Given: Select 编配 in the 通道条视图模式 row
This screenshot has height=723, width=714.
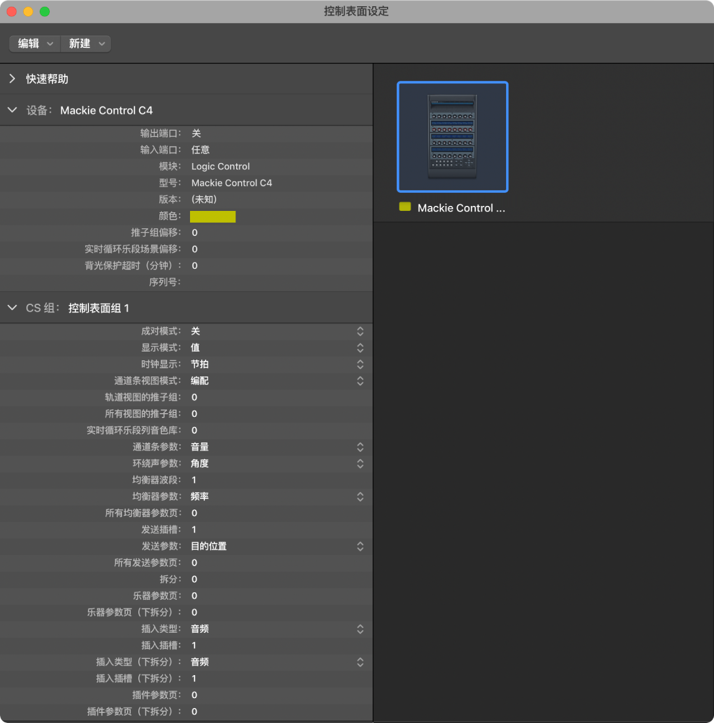Looking at the screenshot, I should 200,381.
